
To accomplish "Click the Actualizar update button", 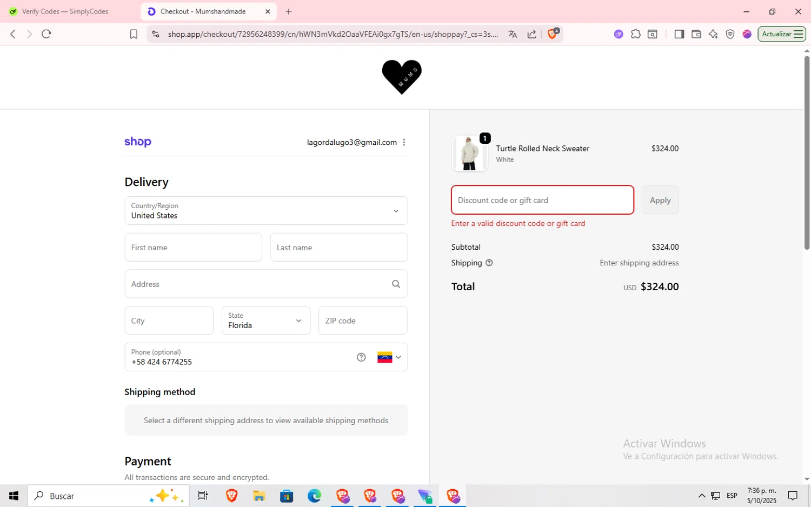I will pos(782,34).
